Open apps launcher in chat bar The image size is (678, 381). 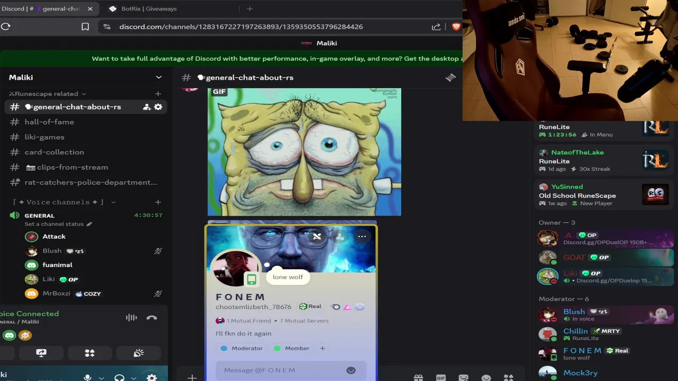[508, 378]
